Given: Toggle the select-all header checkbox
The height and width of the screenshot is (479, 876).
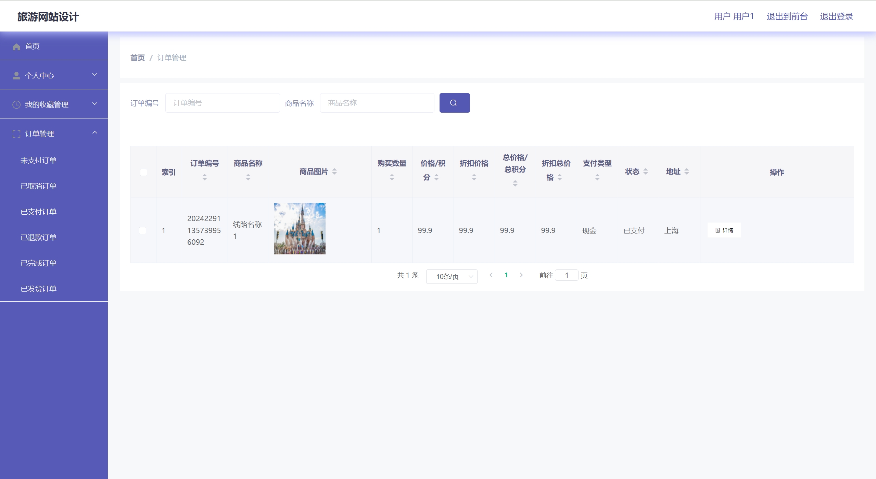Looking at the screenshot, I should tap(143, 172).
